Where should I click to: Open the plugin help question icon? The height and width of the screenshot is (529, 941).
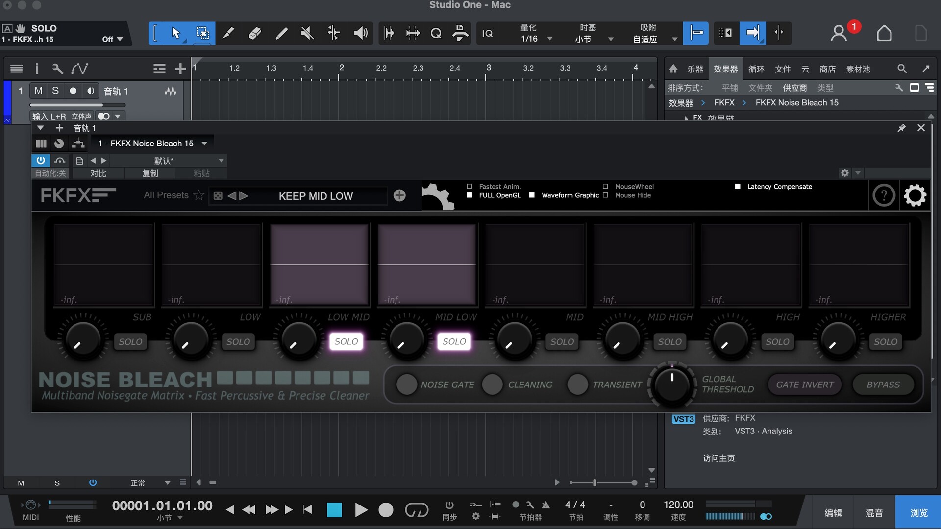pos(884,196)
